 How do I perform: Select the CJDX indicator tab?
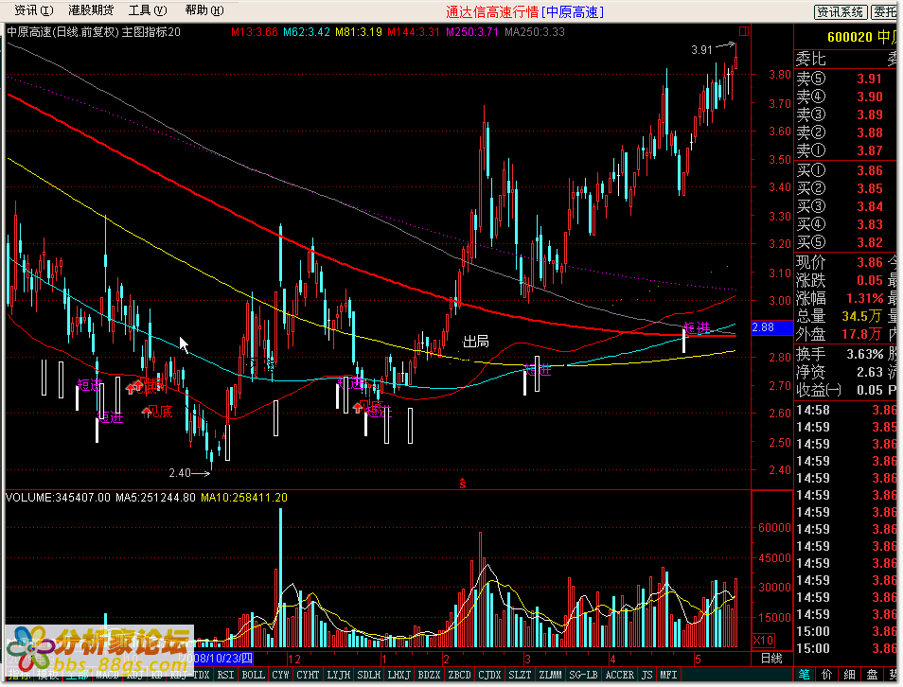[x=489, y=675]
